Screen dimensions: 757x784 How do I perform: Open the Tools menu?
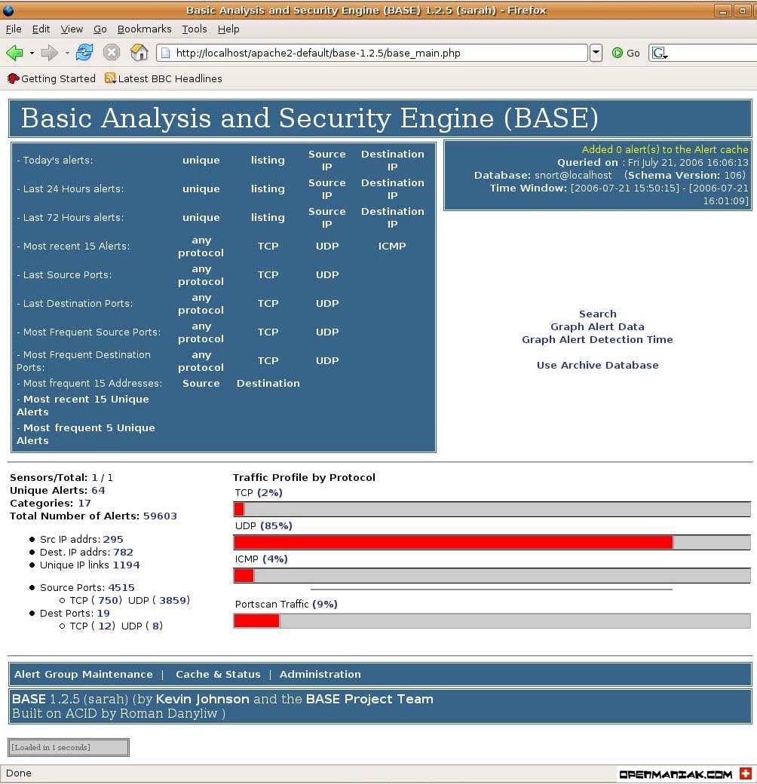coord(194,29)
